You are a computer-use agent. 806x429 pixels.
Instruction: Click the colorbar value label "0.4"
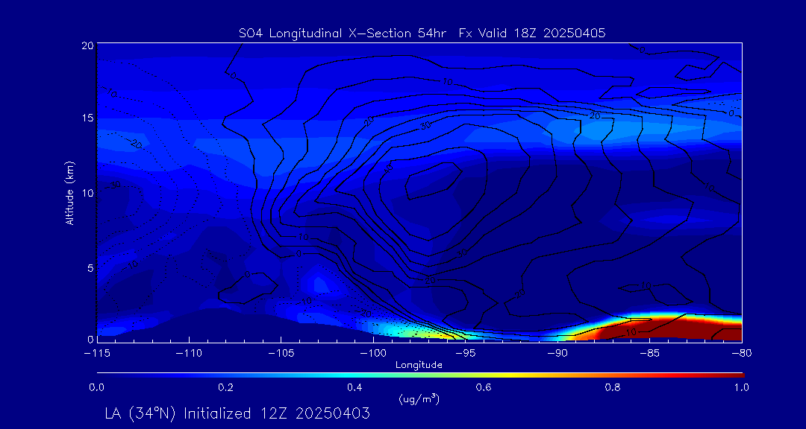pos(355,387)
